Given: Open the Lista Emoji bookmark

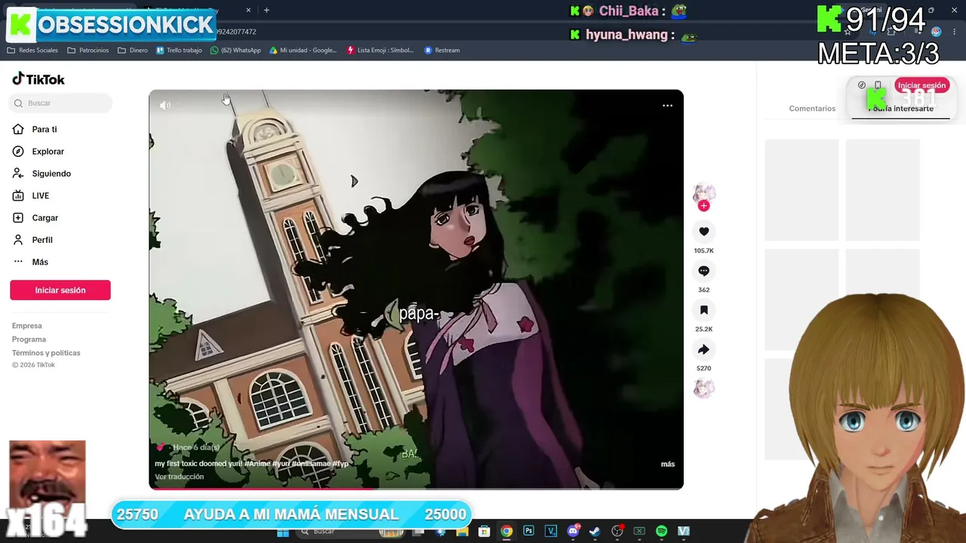Looking at the screenshot, I should (x=380, y=51).
